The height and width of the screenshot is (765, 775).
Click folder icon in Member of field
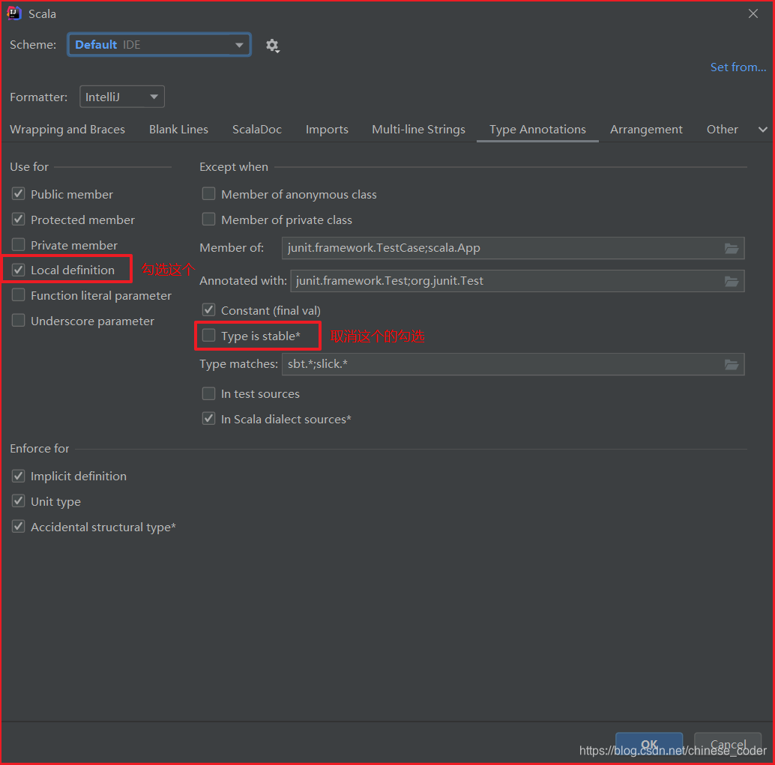tap(731, 249)
